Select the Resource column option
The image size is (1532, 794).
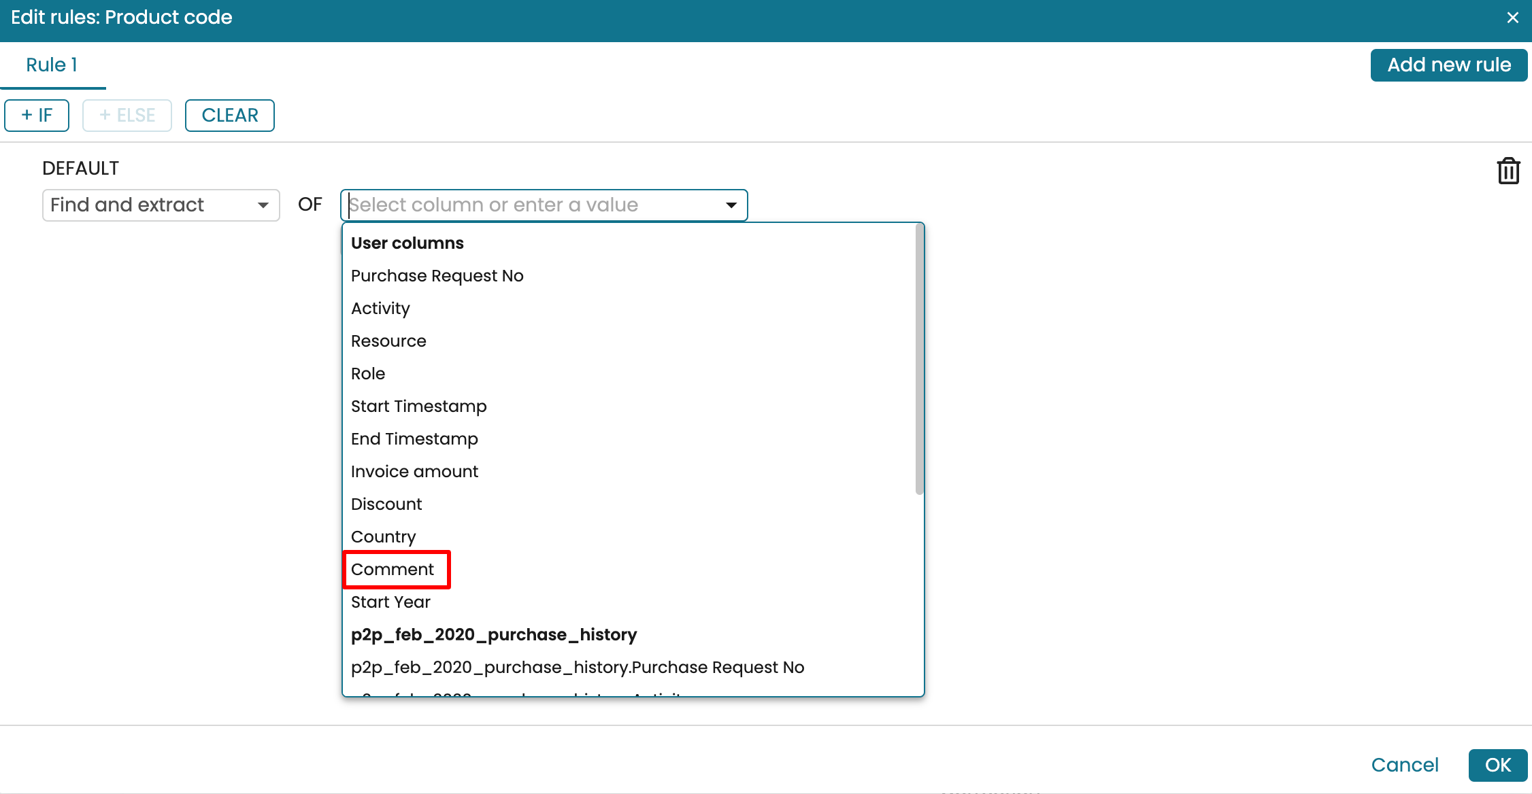pos(388,341)
